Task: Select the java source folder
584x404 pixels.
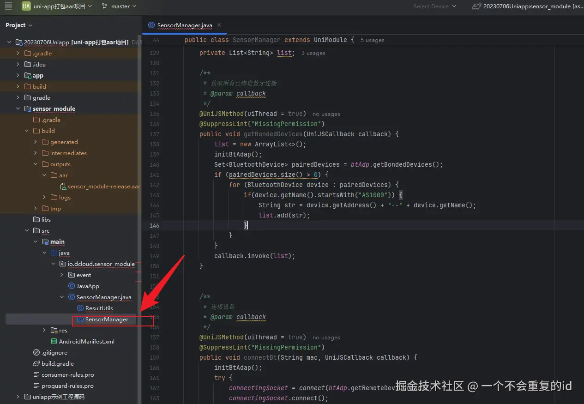Action: pos(64,253)
